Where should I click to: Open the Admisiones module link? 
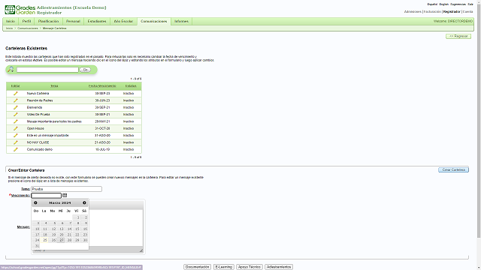(x=413, y=12)
